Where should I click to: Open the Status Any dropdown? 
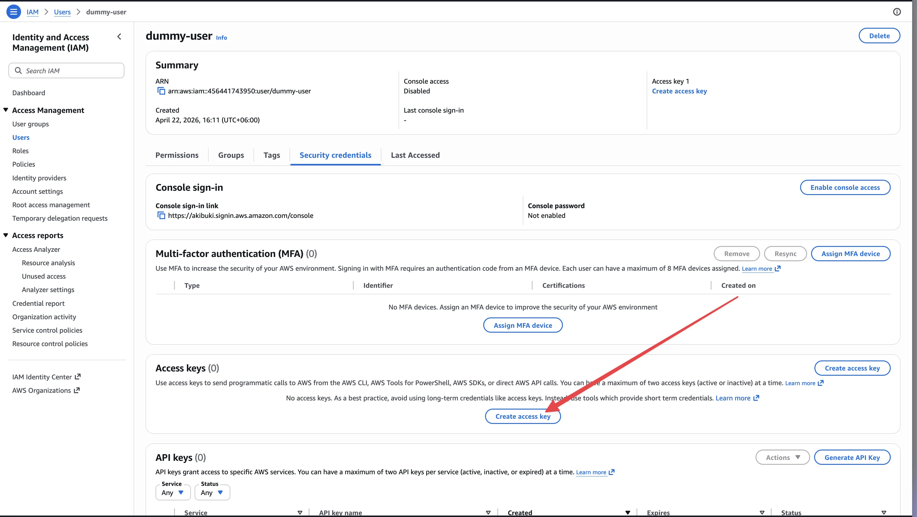point(212,492)
